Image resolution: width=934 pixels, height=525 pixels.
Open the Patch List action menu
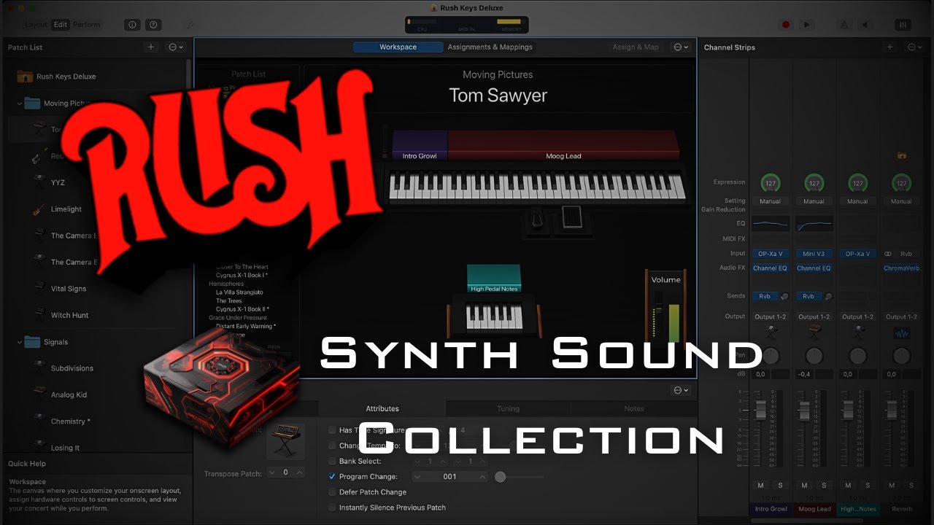tap(176, 47)
